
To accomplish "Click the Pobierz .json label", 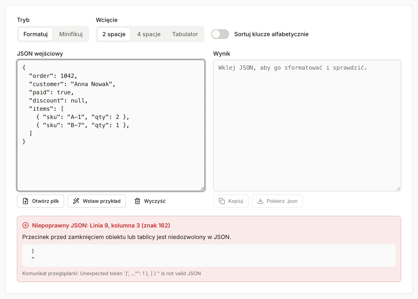I will tap(282, 201).
